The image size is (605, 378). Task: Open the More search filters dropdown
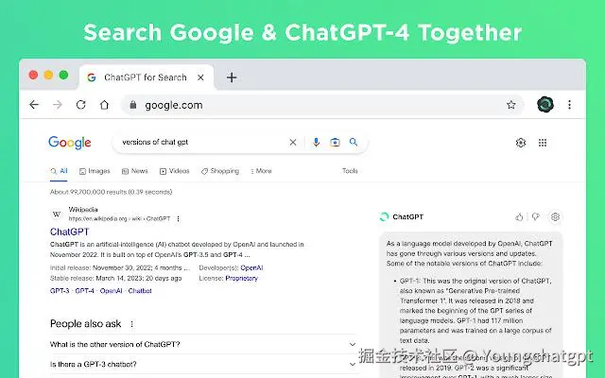point(261,171)
